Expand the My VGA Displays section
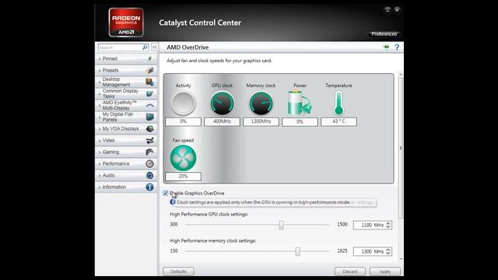 point(126,128)
